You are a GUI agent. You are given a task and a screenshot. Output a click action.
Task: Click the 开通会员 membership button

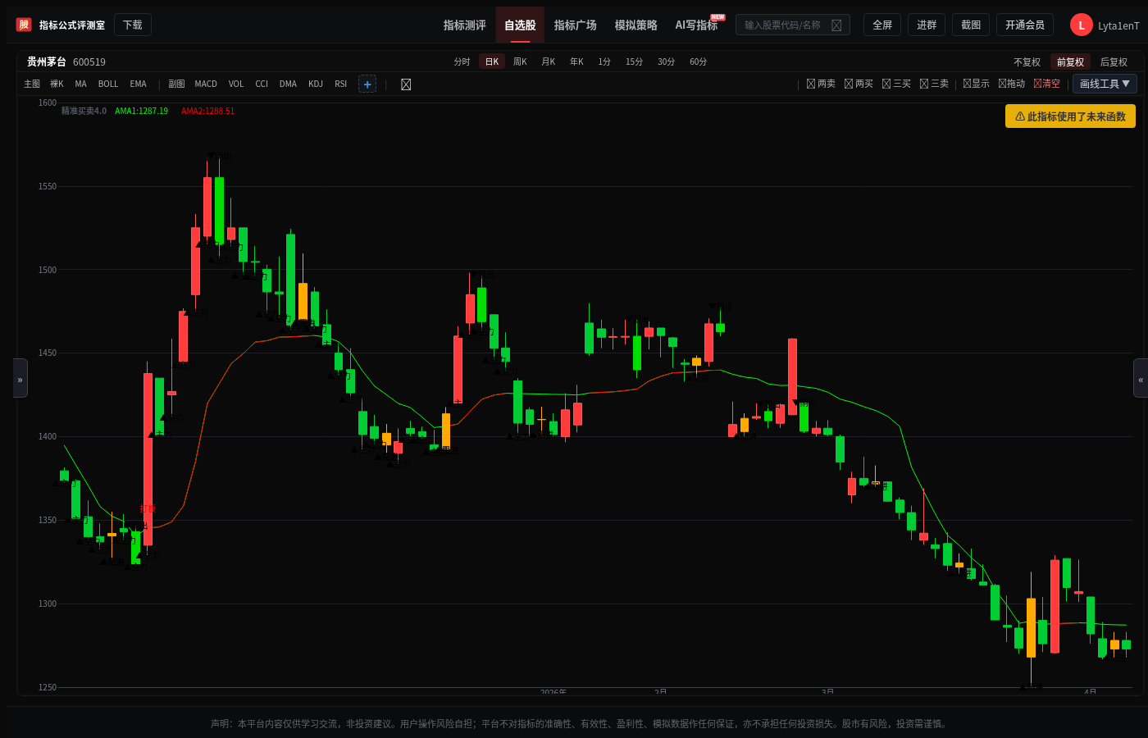pyautogui.click(x=1025, y=25)
